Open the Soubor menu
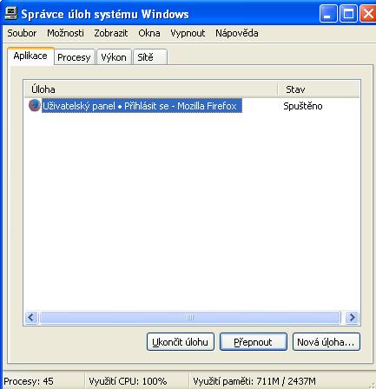The height and width of the screenshot is (389, 376). point(22,33)
